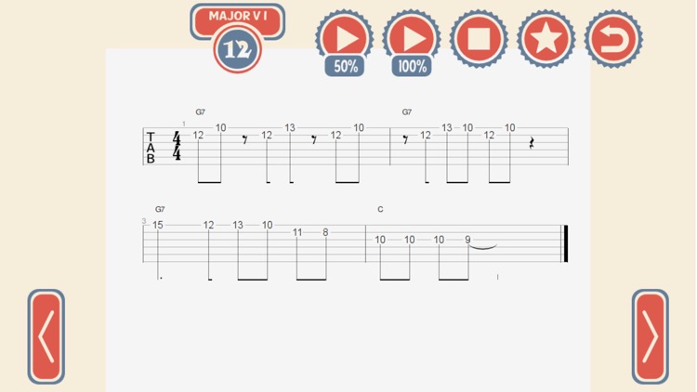Click the final double barline

click(565, 243)
